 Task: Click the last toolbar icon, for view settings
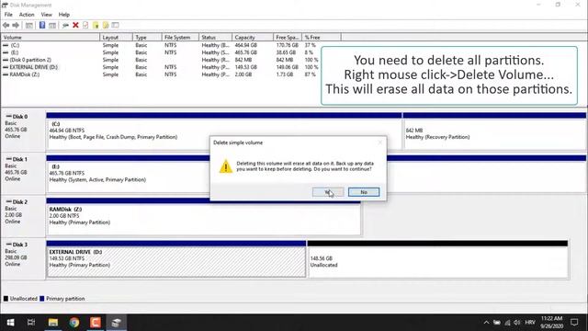click(x=115, y=25)
